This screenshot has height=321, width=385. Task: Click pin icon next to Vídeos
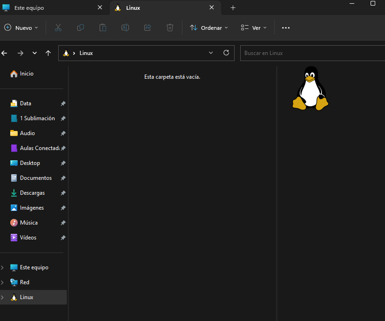[63, 238]
